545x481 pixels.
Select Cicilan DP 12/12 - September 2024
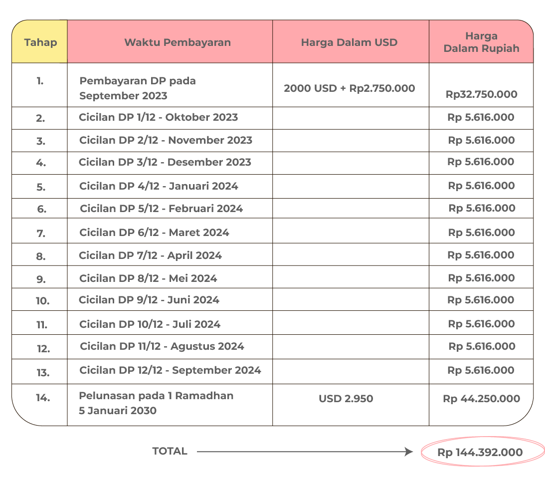point(170,370)
